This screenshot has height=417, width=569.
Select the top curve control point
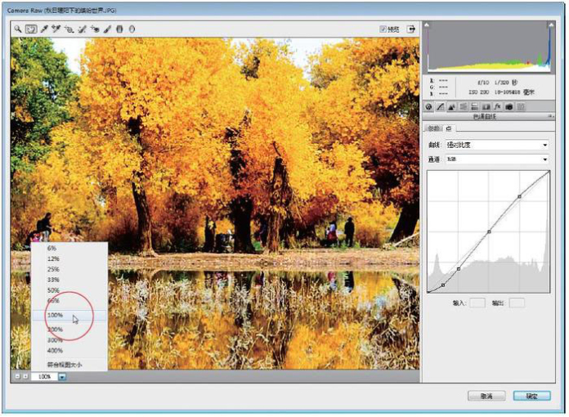[520, 196]
